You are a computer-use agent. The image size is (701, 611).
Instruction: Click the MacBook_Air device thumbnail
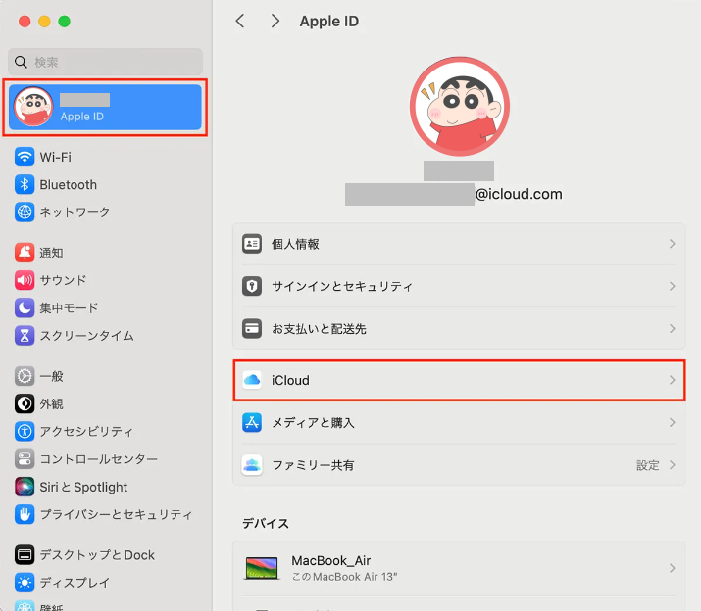tap(262, 568)
